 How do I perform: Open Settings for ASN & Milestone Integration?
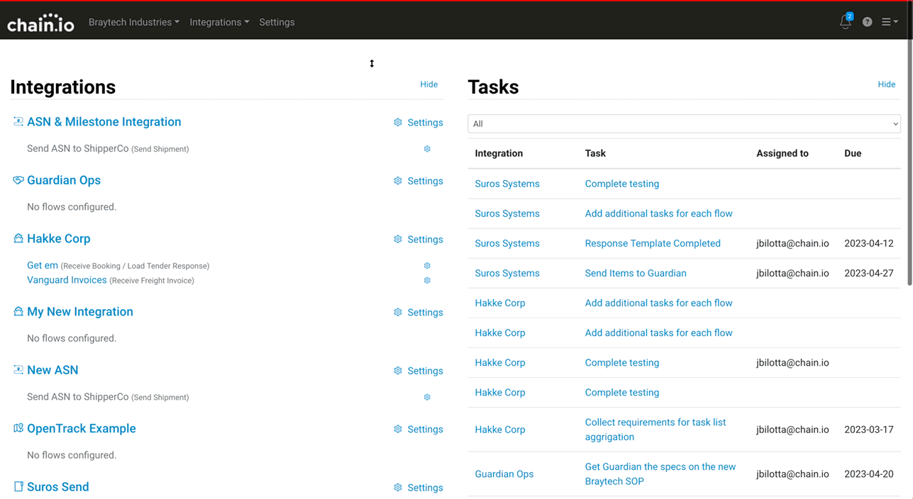tap(425, 123)
